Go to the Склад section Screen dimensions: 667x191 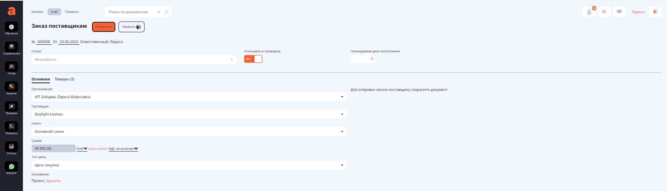[x=11, y=67]
